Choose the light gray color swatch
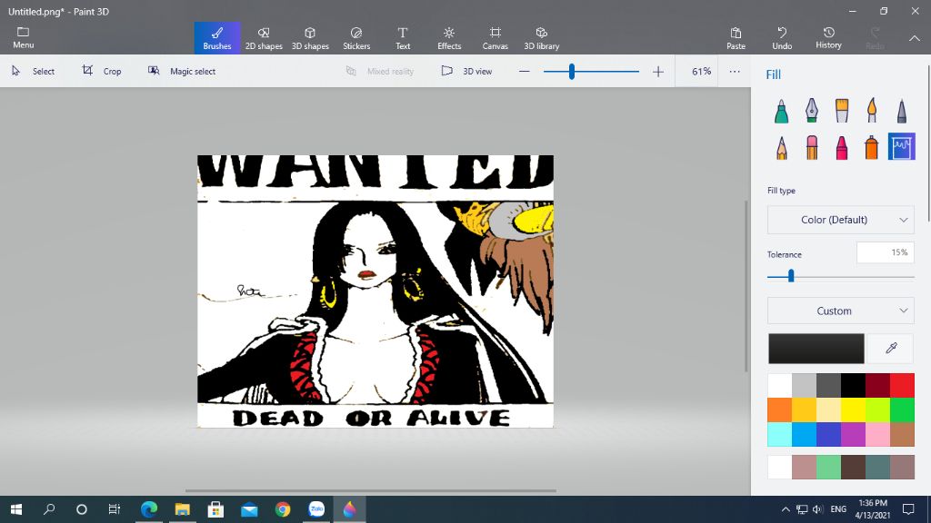Screen dimensions: 931x523 [804, 385]
